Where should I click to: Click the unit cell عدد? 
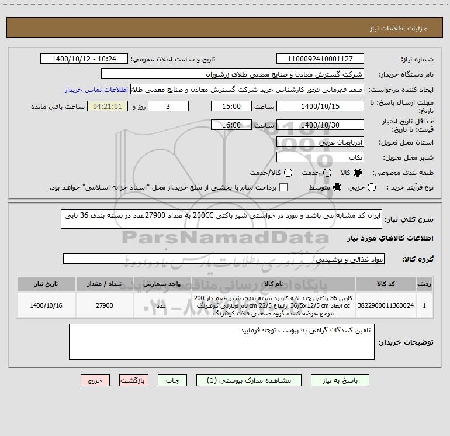tap(162, 305)
